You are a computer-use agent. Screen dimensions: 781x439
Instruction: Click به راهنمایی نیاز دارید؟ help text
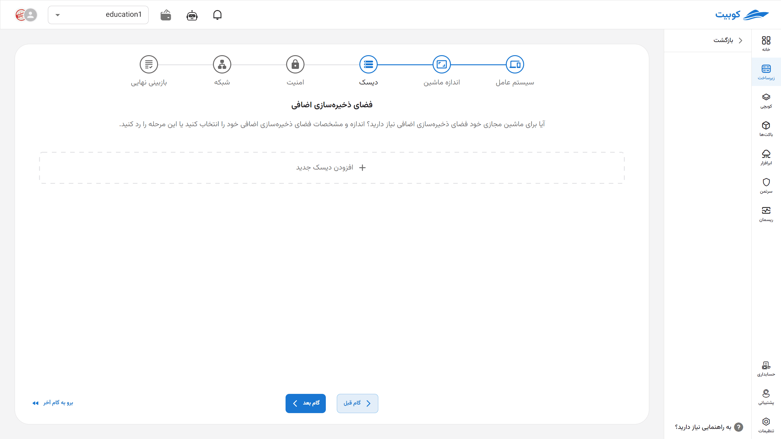tap(703, 427)
